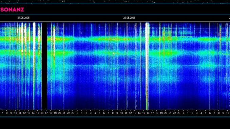
Task: Click the hour 3 tick on 28.05.2025
Action: pyautogui.click(x=91, y=113)
